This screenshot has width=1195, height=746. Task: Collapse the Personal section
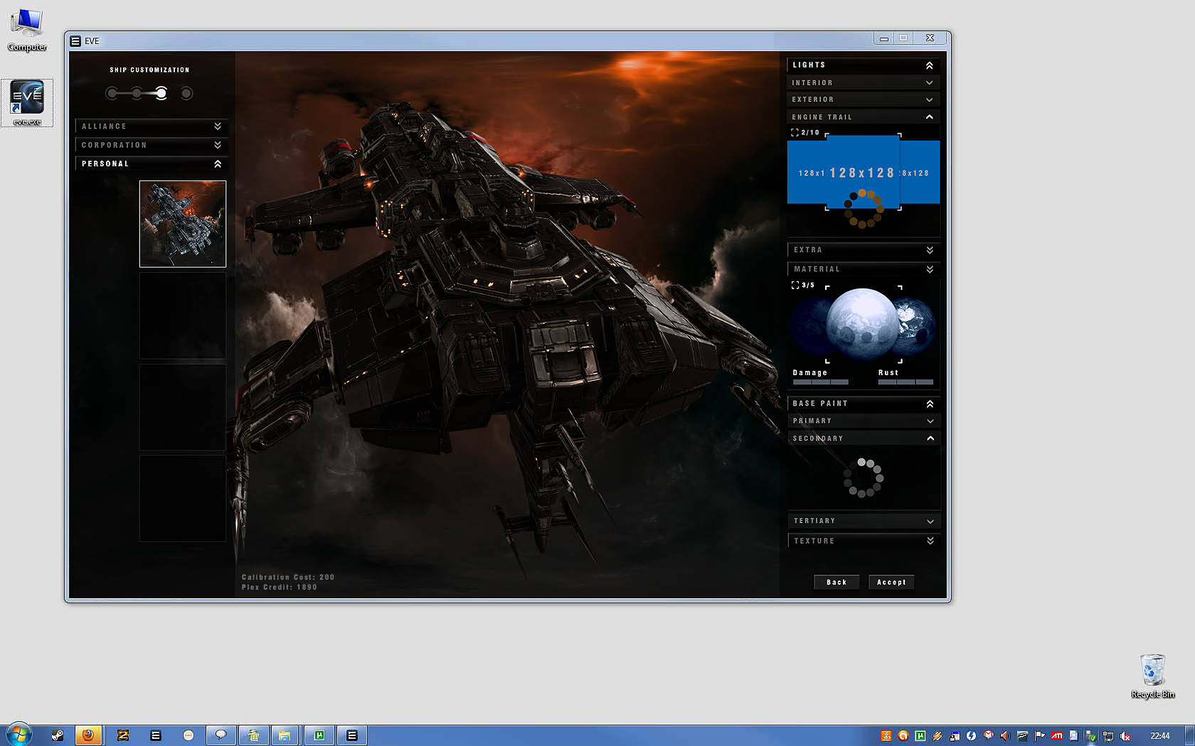point(151,164)
